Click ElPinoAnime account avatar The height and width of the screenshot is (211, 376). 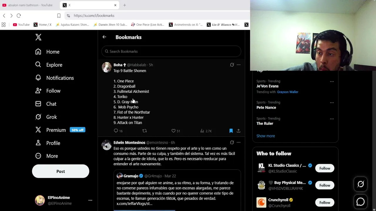coord(40,200)
